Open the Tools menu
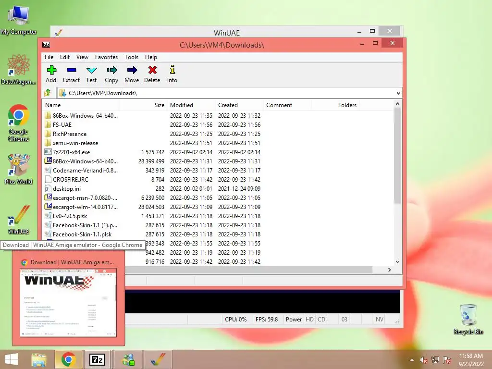 click(x=131, y=57)
